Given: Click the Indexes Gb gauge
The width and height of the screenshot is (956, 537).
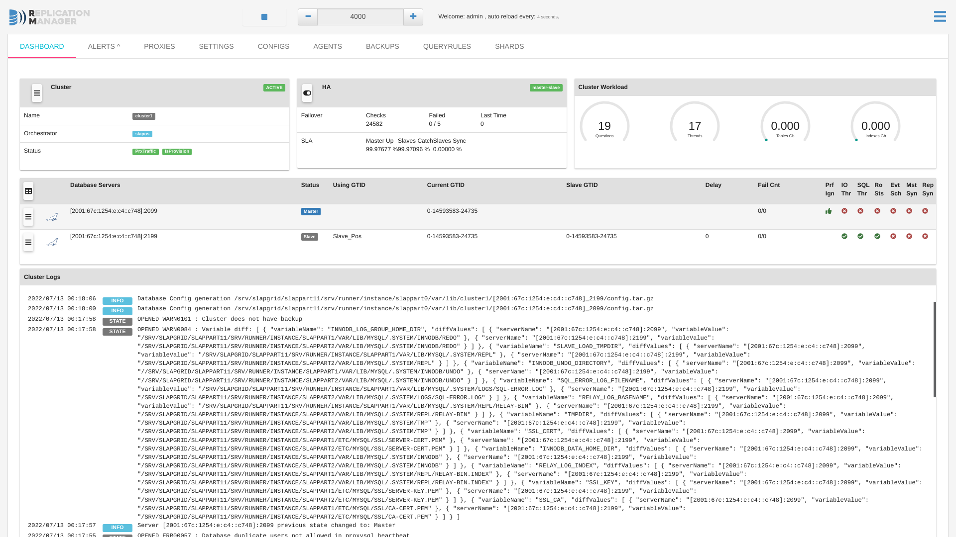Looking at the screenshot, I should 875,122.
